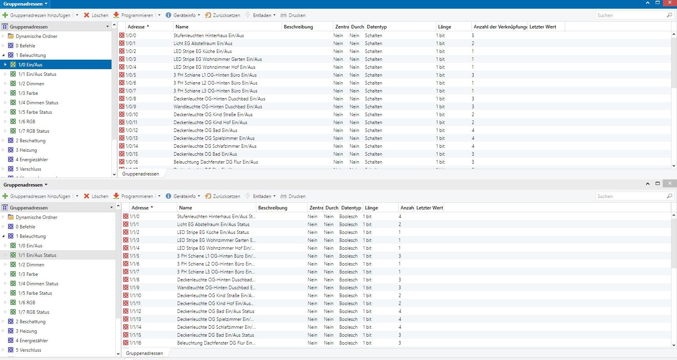Viewport: 677px width, 360px height.
Task: Open Geräteinfo menu in bottom toolbar
Action: point(183,196)
